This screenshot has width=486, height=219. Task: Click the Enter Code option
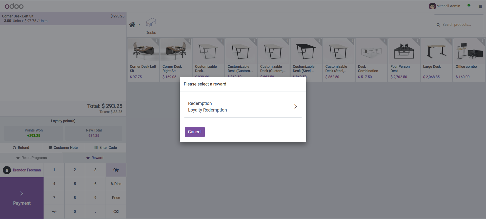click(105, 148)
